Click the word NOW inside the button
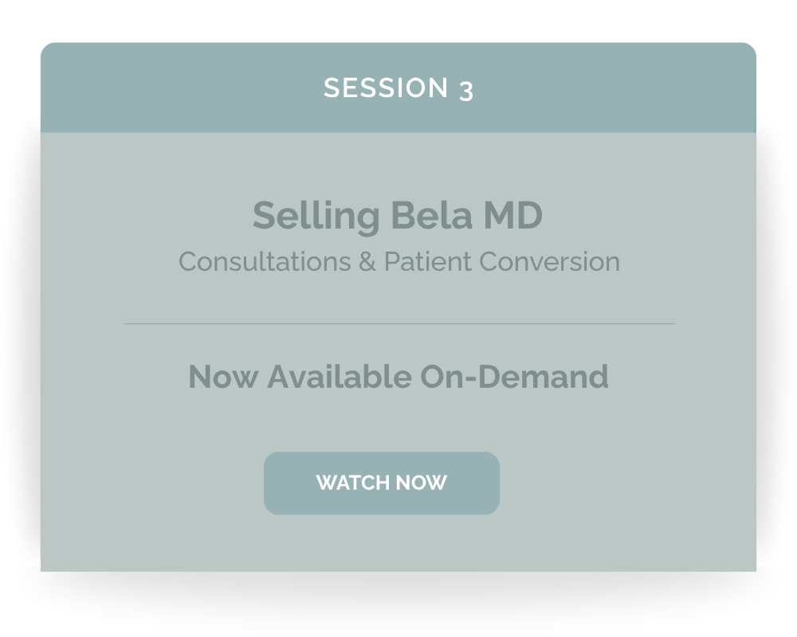Image resolution: width=797 pixels, height=637 pixels. coord(422,483)
